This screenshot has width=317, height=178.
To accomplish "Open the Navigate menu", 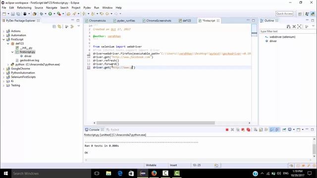I will 52,8.
